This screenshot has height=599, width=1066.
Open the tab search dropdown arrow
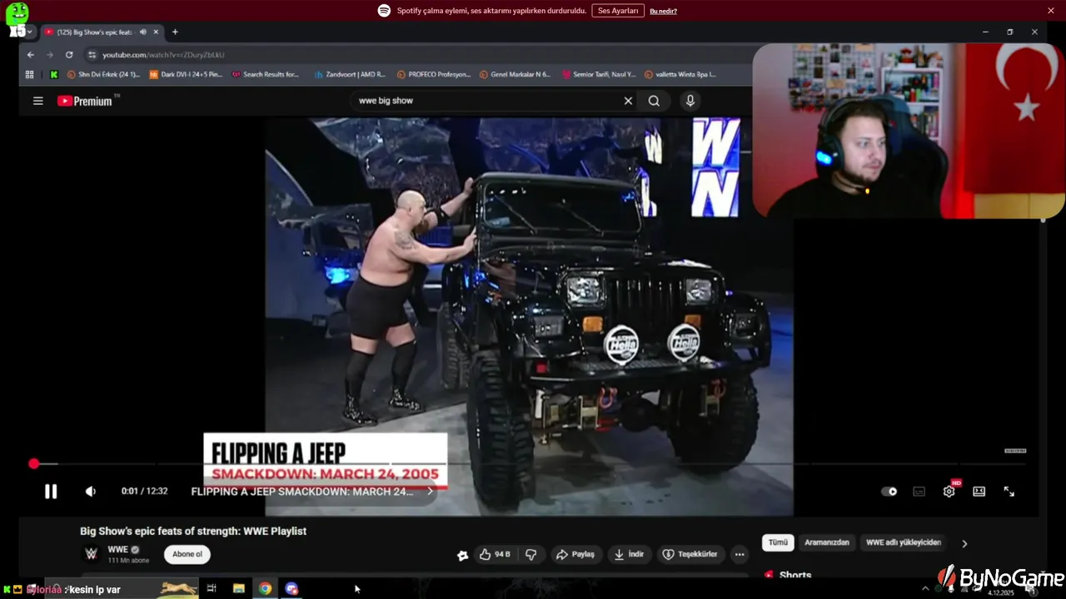29,32
